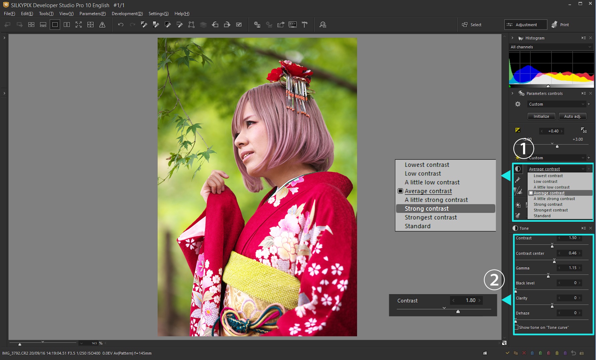Screen dimensions: 597x360
Task: Open the Tone panel options menu
Action: tap(584, 228)
